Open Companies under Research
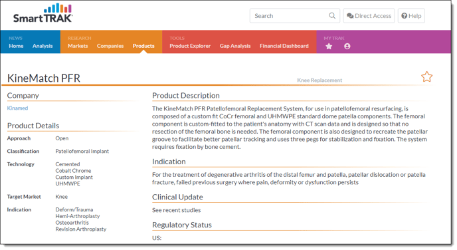This screenshot has width=457, height=250. (110, 46)
